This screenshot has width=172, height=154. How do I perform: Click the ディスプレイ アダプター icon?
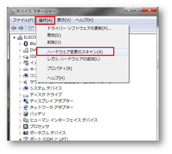26,101
